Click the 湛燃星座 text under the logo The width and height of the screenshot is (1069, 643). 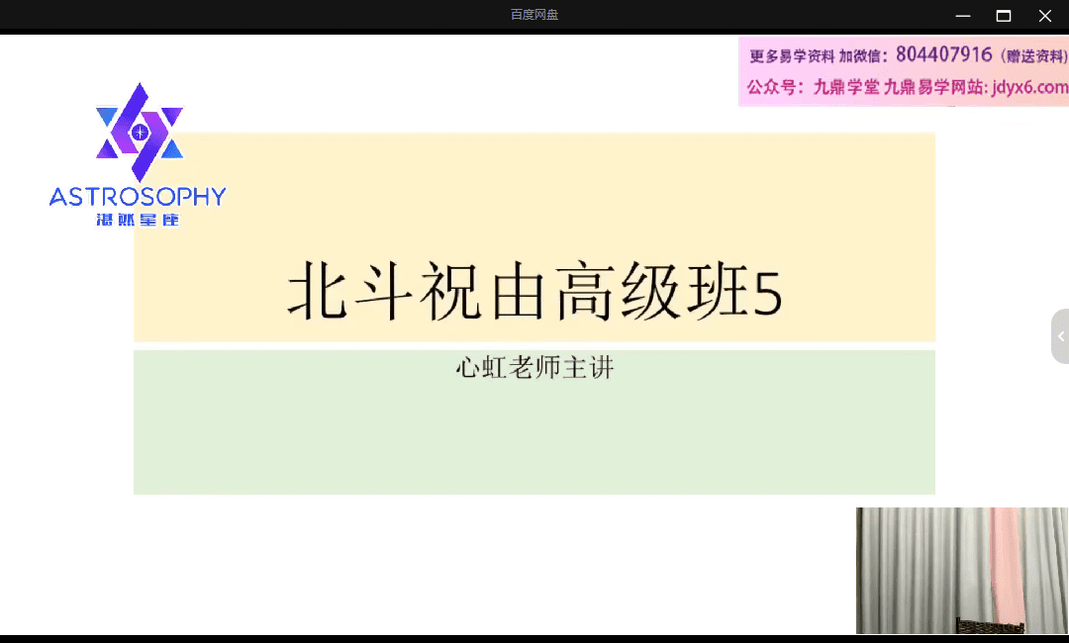pyautogui.click(x=138, y=220)
